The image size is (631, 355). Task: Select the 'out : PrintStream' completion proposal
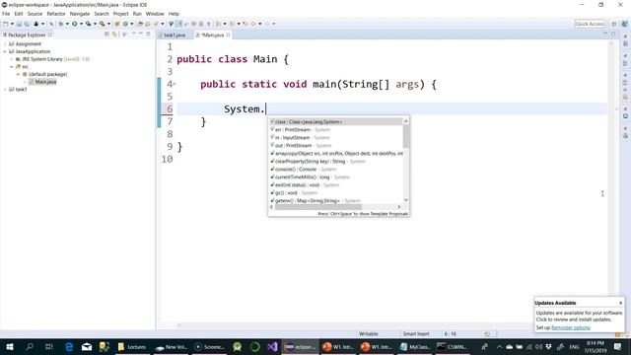coord(335,145)
